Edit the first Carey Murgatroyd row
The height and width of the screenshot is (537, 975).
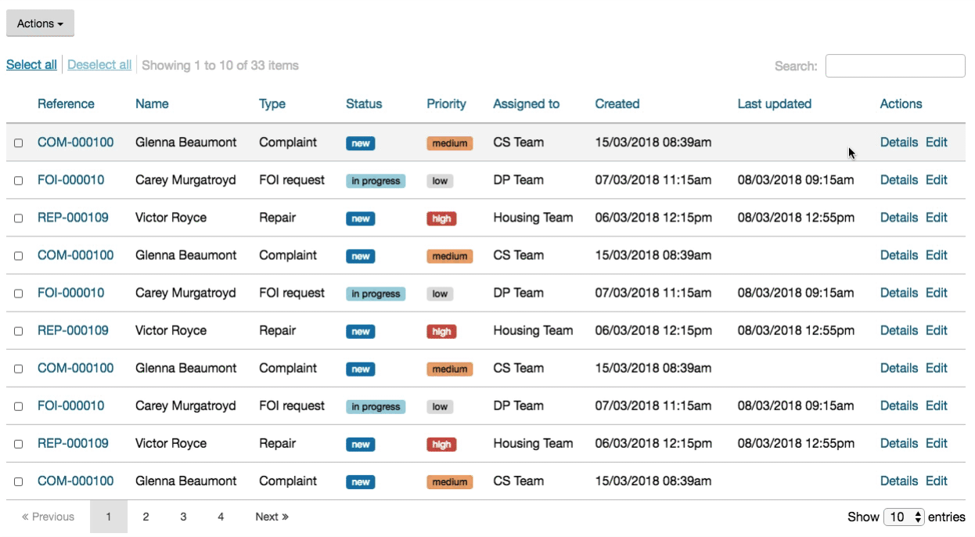point(936,180)
